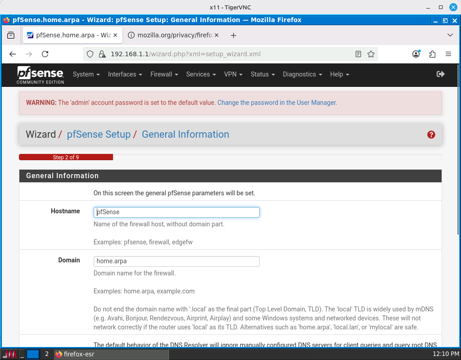The image size is (461, 360).
Task: Click the pfSense Setup breadcrumb link
Action: coord(99,135)
